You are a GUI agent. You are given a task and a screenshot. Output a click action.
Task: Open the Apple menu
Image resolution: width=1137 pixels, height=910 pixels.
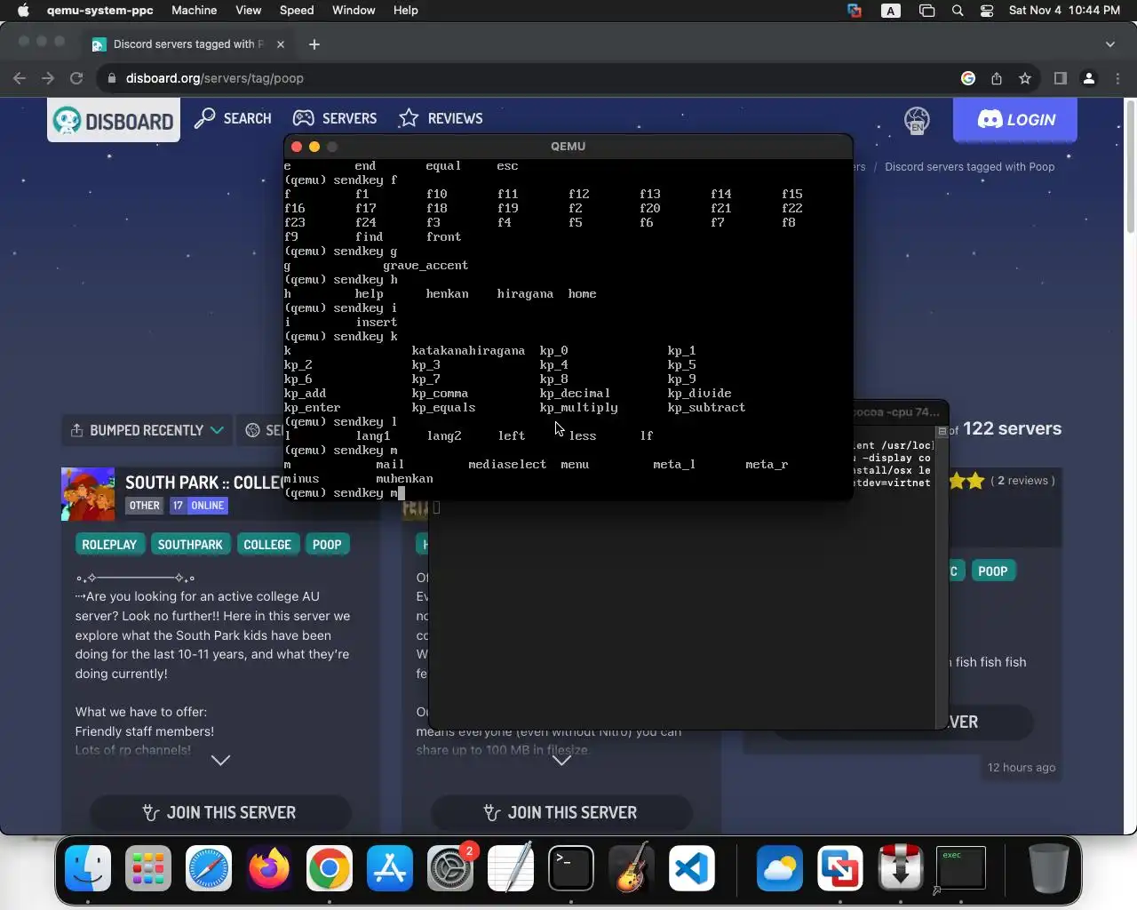tap(23, 11)
